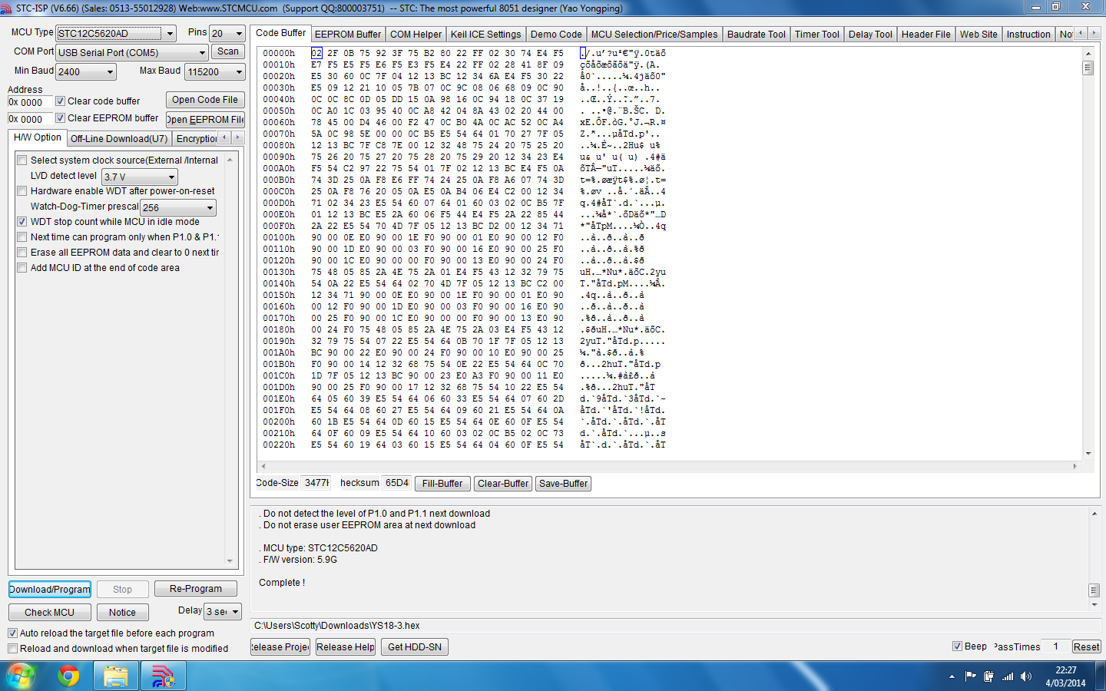Open Max Baud dropdown 115200
The height and width of the screenshot is (691, 1106).
pyautogui.click(x=215, y=71)
